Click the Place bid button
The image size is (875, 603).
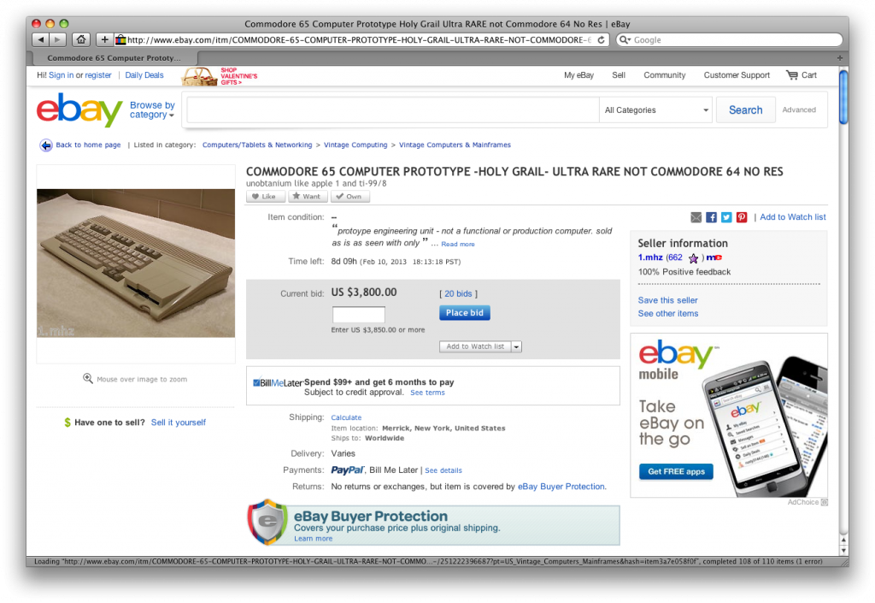[465, 313]
